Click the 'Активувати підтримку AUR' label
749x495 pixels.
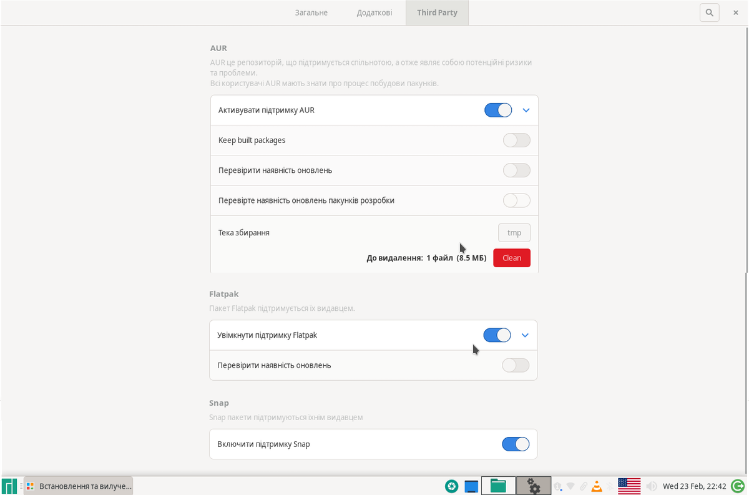[267, 110]
